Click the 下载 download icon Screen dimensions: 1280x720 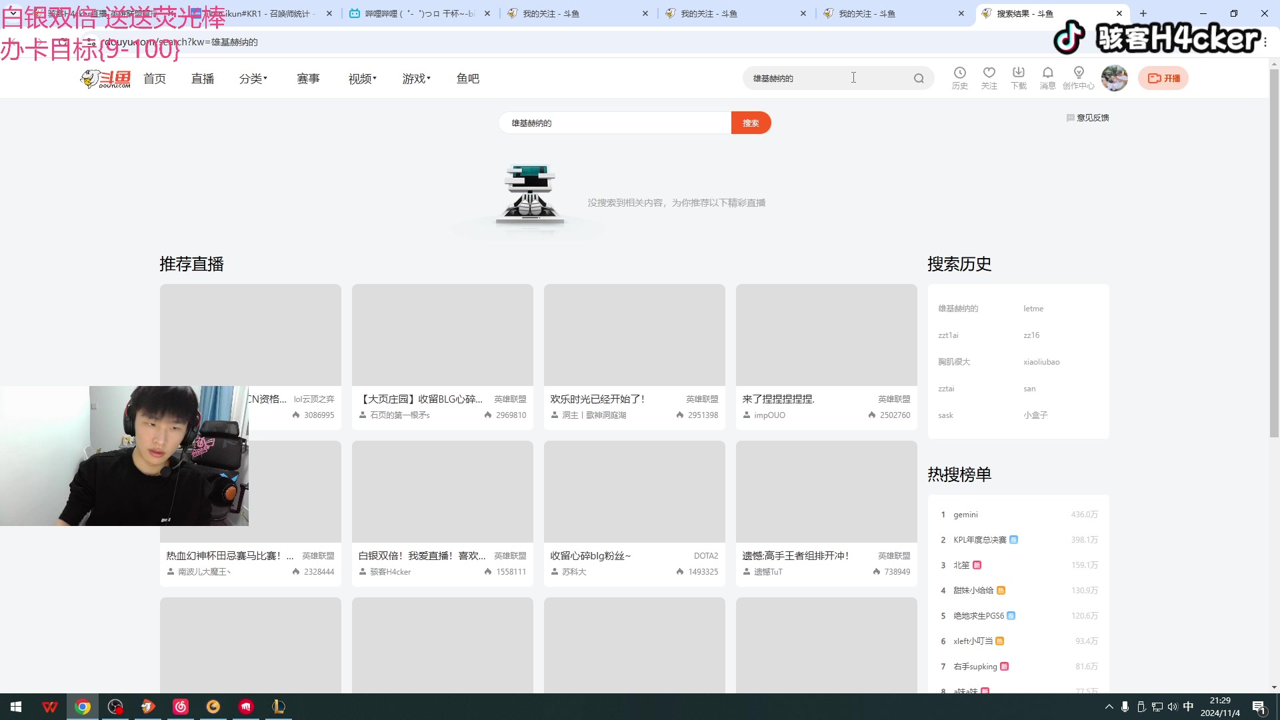point(1019,78)
